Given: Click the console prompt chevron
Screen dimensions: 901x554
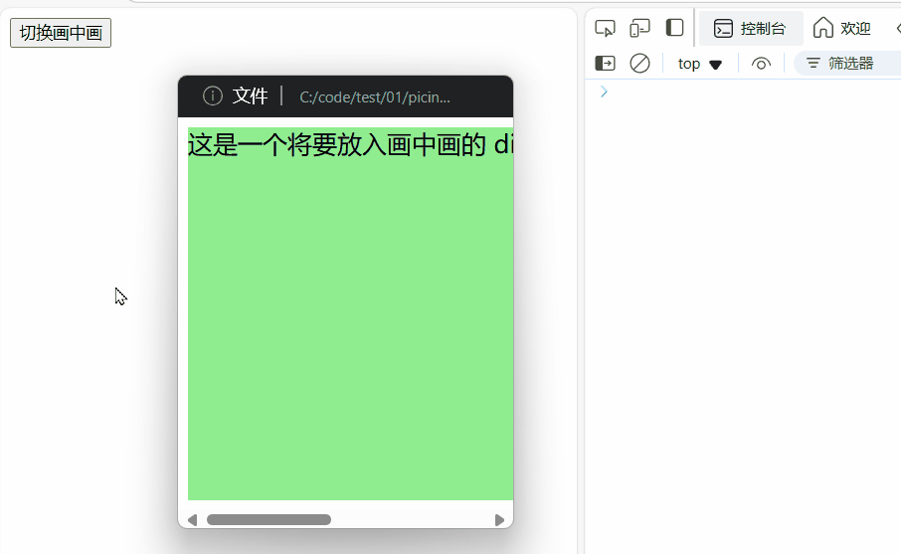Looking at the screenshot, I should [604, 92].
